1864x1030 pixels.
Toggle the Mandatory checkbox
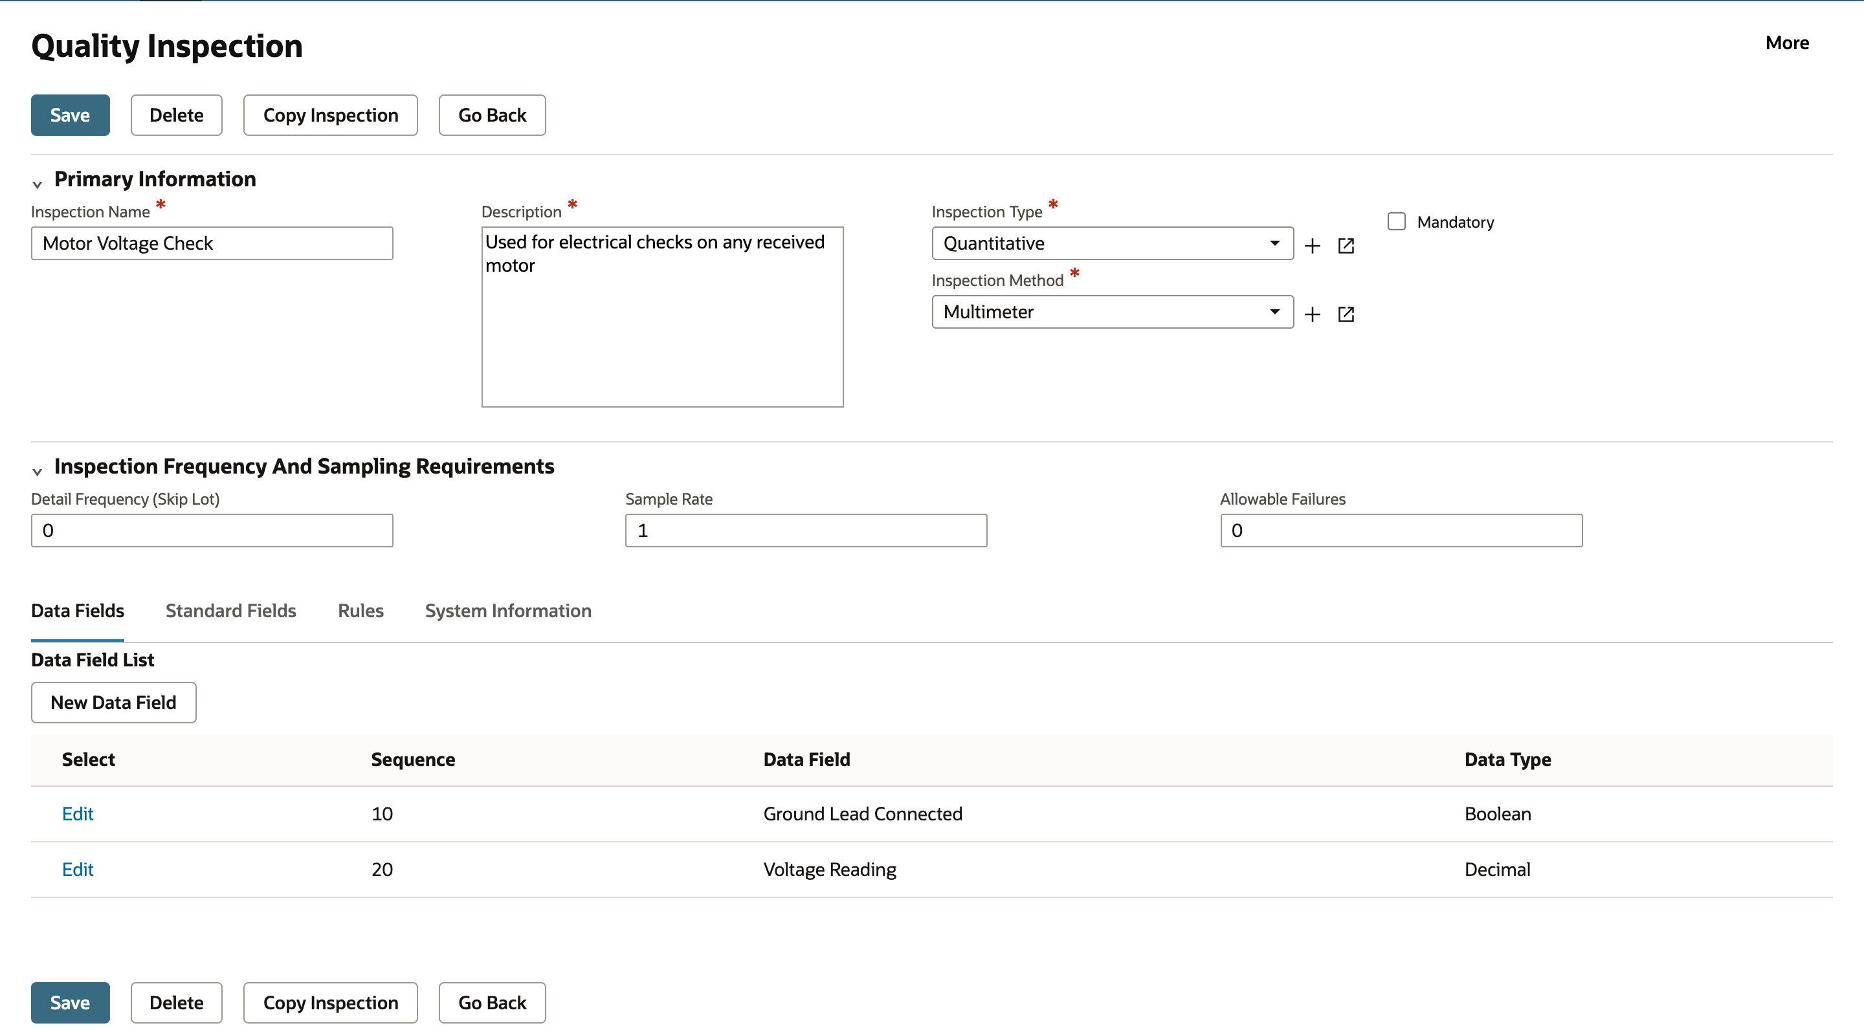coord(1397,221)
